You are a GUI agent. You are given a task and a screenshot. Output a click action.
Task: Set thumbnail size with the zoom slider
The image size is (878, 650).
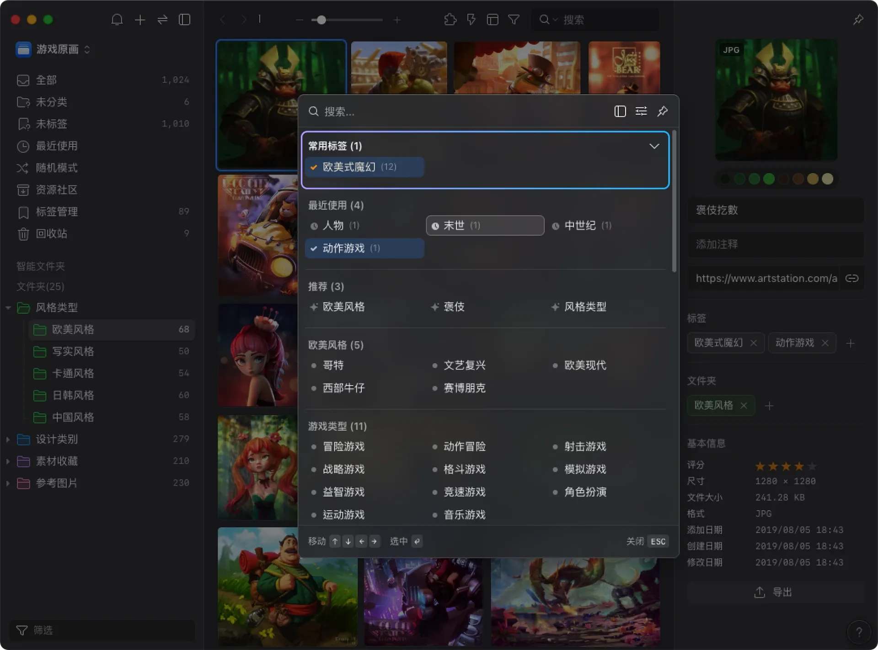[321, 20]
